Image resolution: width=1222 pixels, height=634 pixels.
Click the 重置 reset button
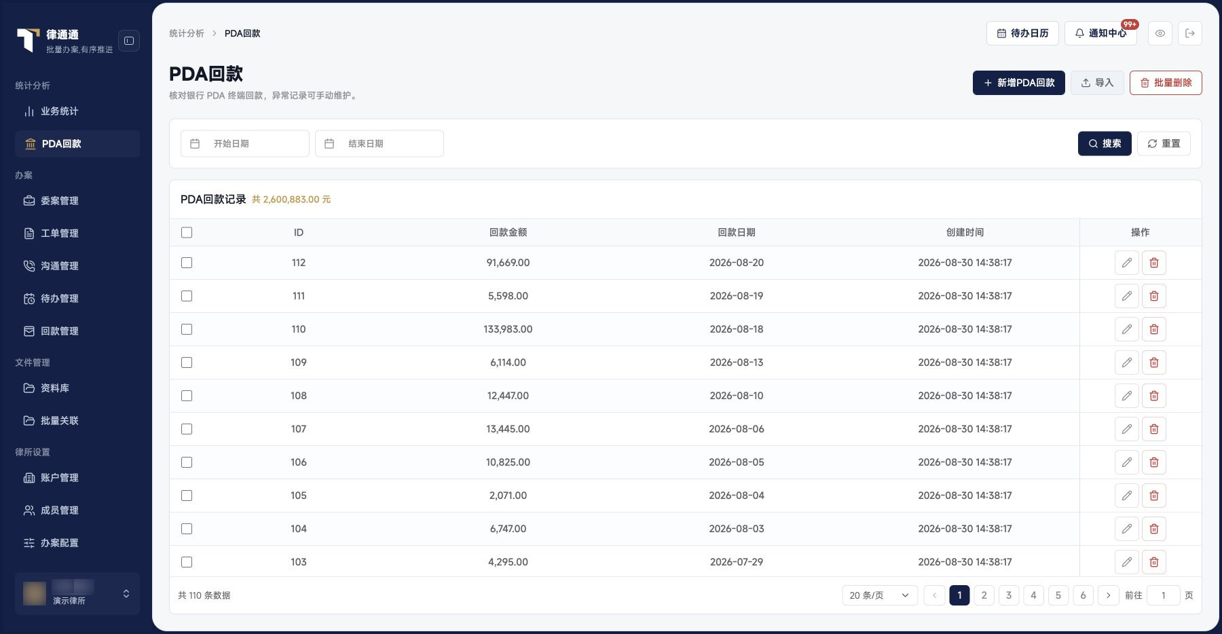[1164, 144]
